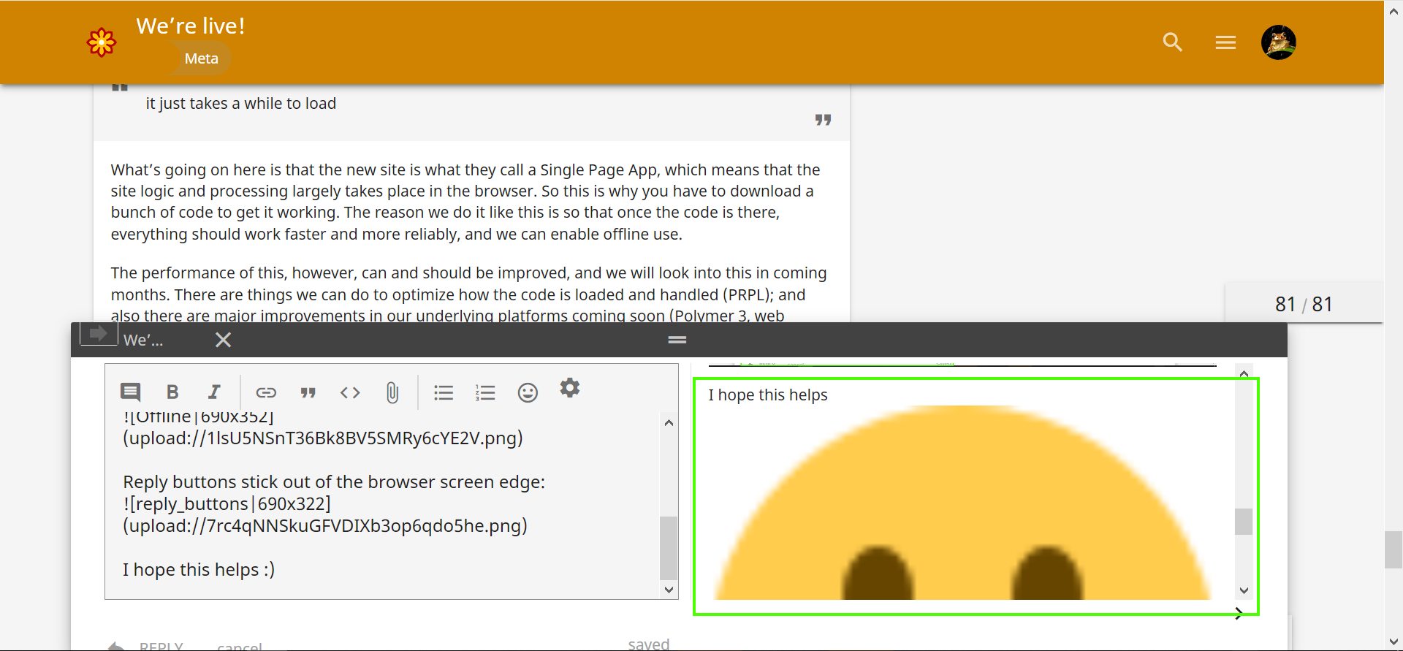Click "I hope this helps" preview text
1403x651 pixels.
[x=768, y=395]
